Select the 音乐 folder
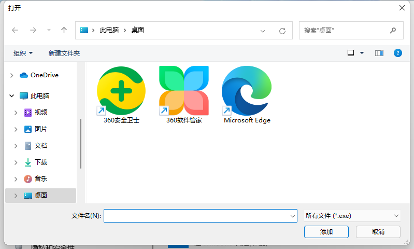This screenshot has height=249, width=414. pos(36,179)
